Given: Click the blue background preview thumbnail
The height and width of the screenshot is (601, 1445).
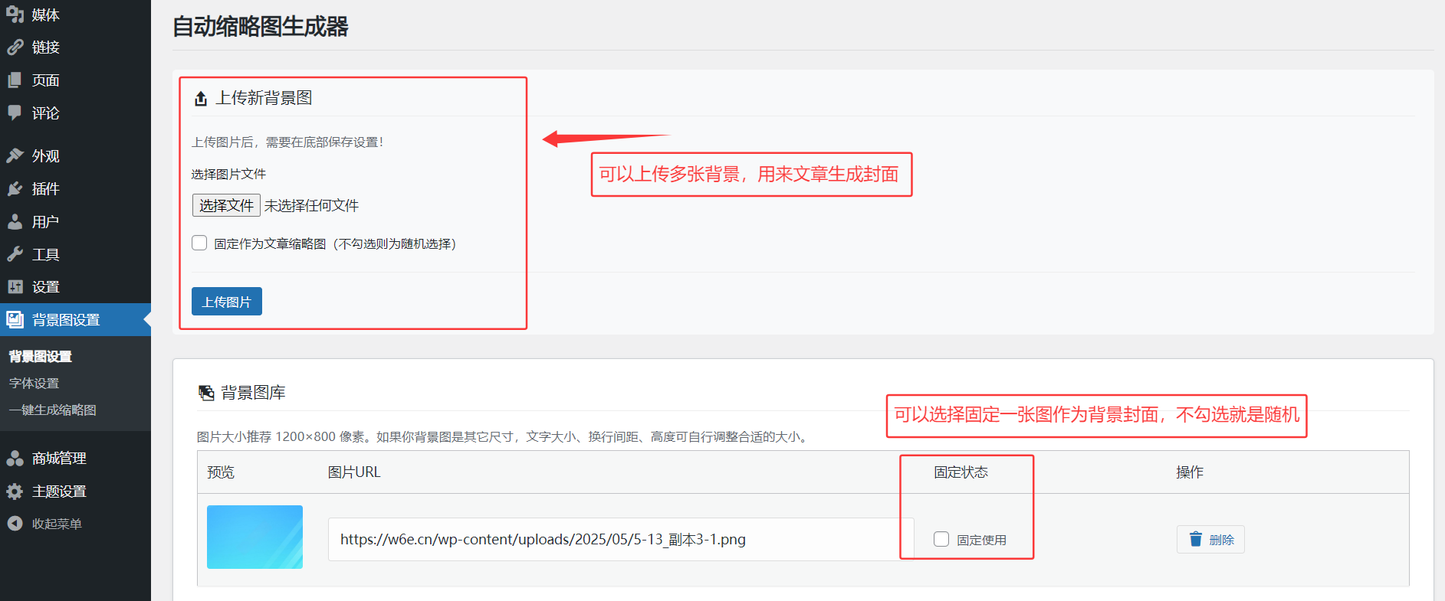Looking at the screenshot, I should coord(255,537).
